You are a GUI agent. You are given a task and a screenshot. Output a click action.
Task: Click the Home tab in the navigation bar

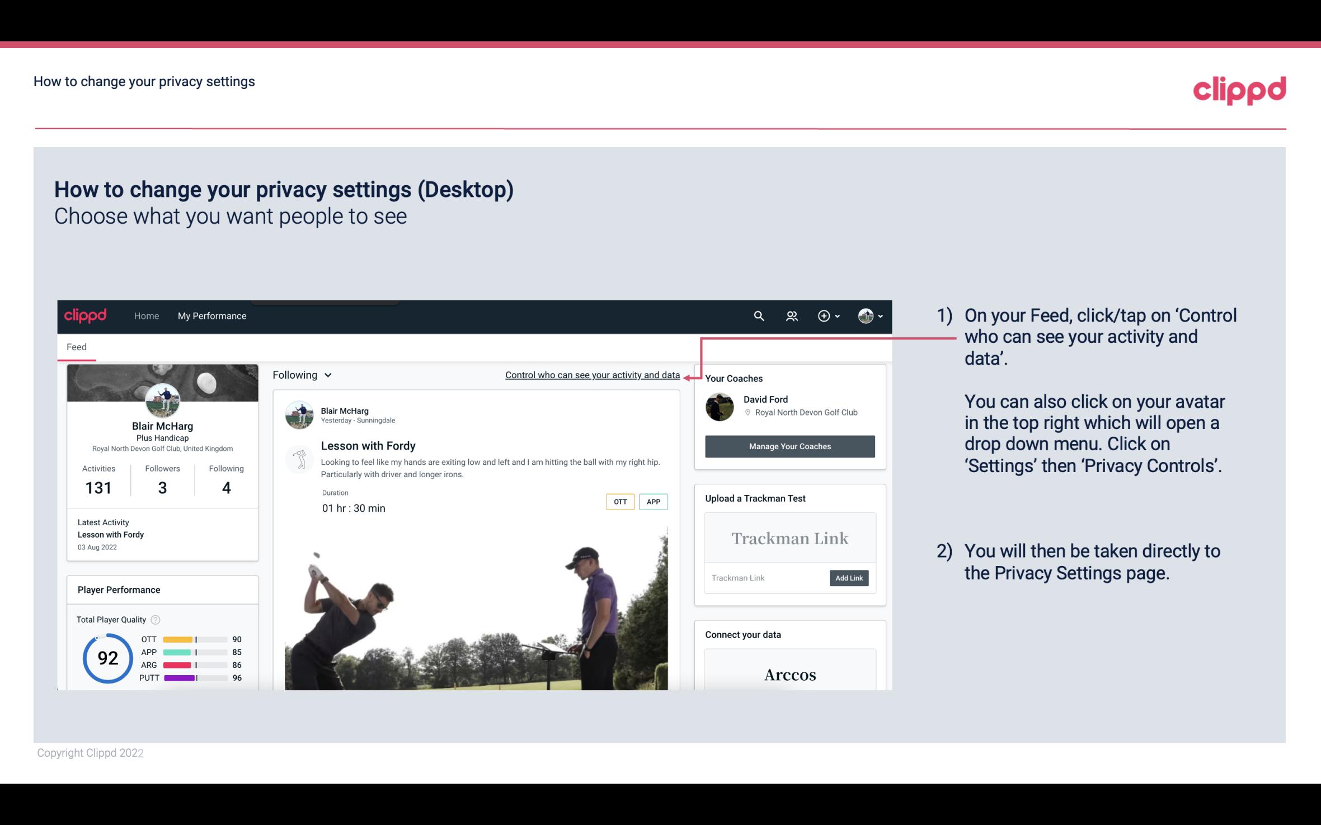tap(145, 315)
